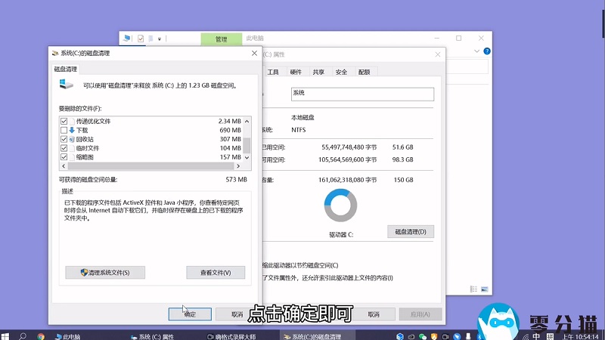This screenshot has width=605, height=340.
Task: Click the Recycle Bin icon in file list
Action: click(72, 140)
